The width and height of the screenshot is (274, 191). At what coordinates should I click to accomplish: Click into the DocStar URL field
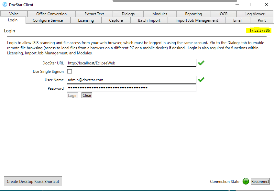click(132, 63)
